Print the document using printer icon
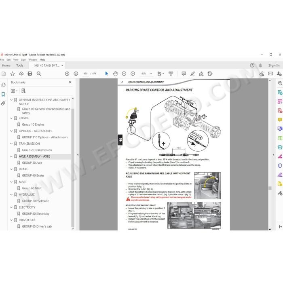This screenshot has width=283, height=283. tap(30, 74)
